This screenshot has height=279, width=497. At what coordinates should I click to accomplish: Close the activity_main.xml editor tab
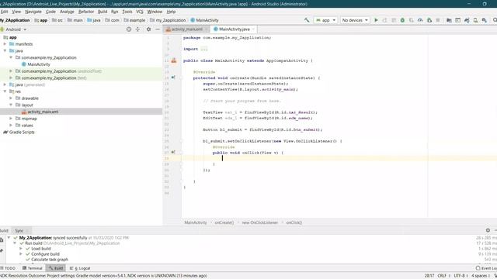207,29
